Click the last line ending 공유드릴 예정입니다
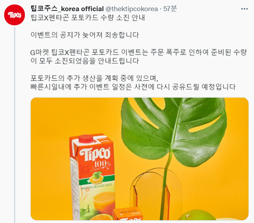254x223 pixels. pos(133,87)
